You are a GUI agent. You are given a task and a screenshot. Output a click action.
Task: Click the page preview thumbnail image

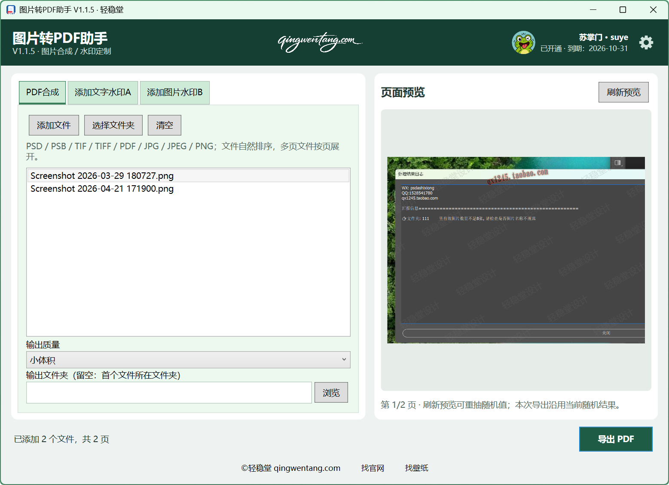(x=516, y=250)
